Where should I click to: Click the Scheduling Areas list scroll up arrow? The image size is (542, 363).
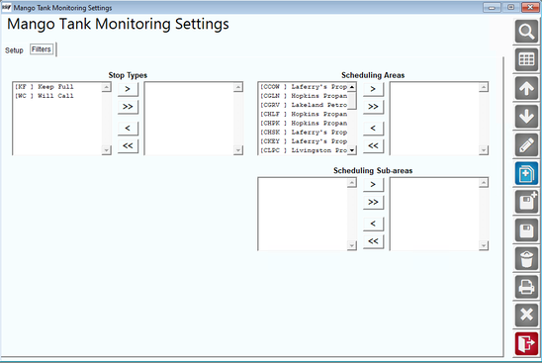[352, 87]
